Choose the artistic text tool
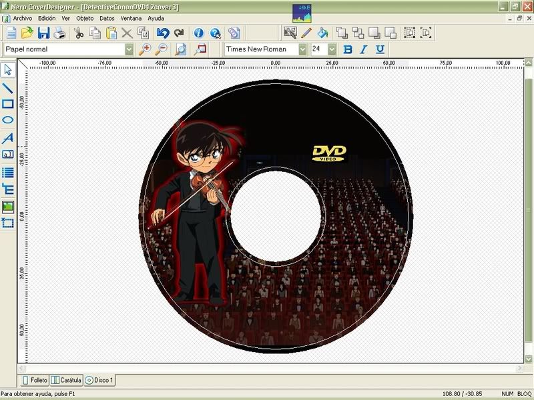Image resolution: width=534 pixels, height=400 pixels. (x=8, y=138)
